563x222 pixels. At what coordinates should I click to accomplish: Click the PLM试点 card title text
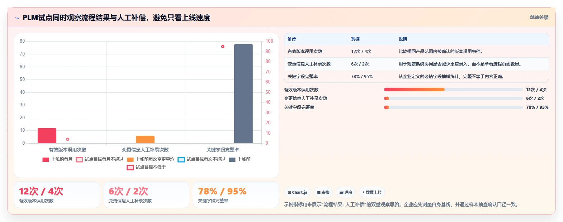(116, 18)
